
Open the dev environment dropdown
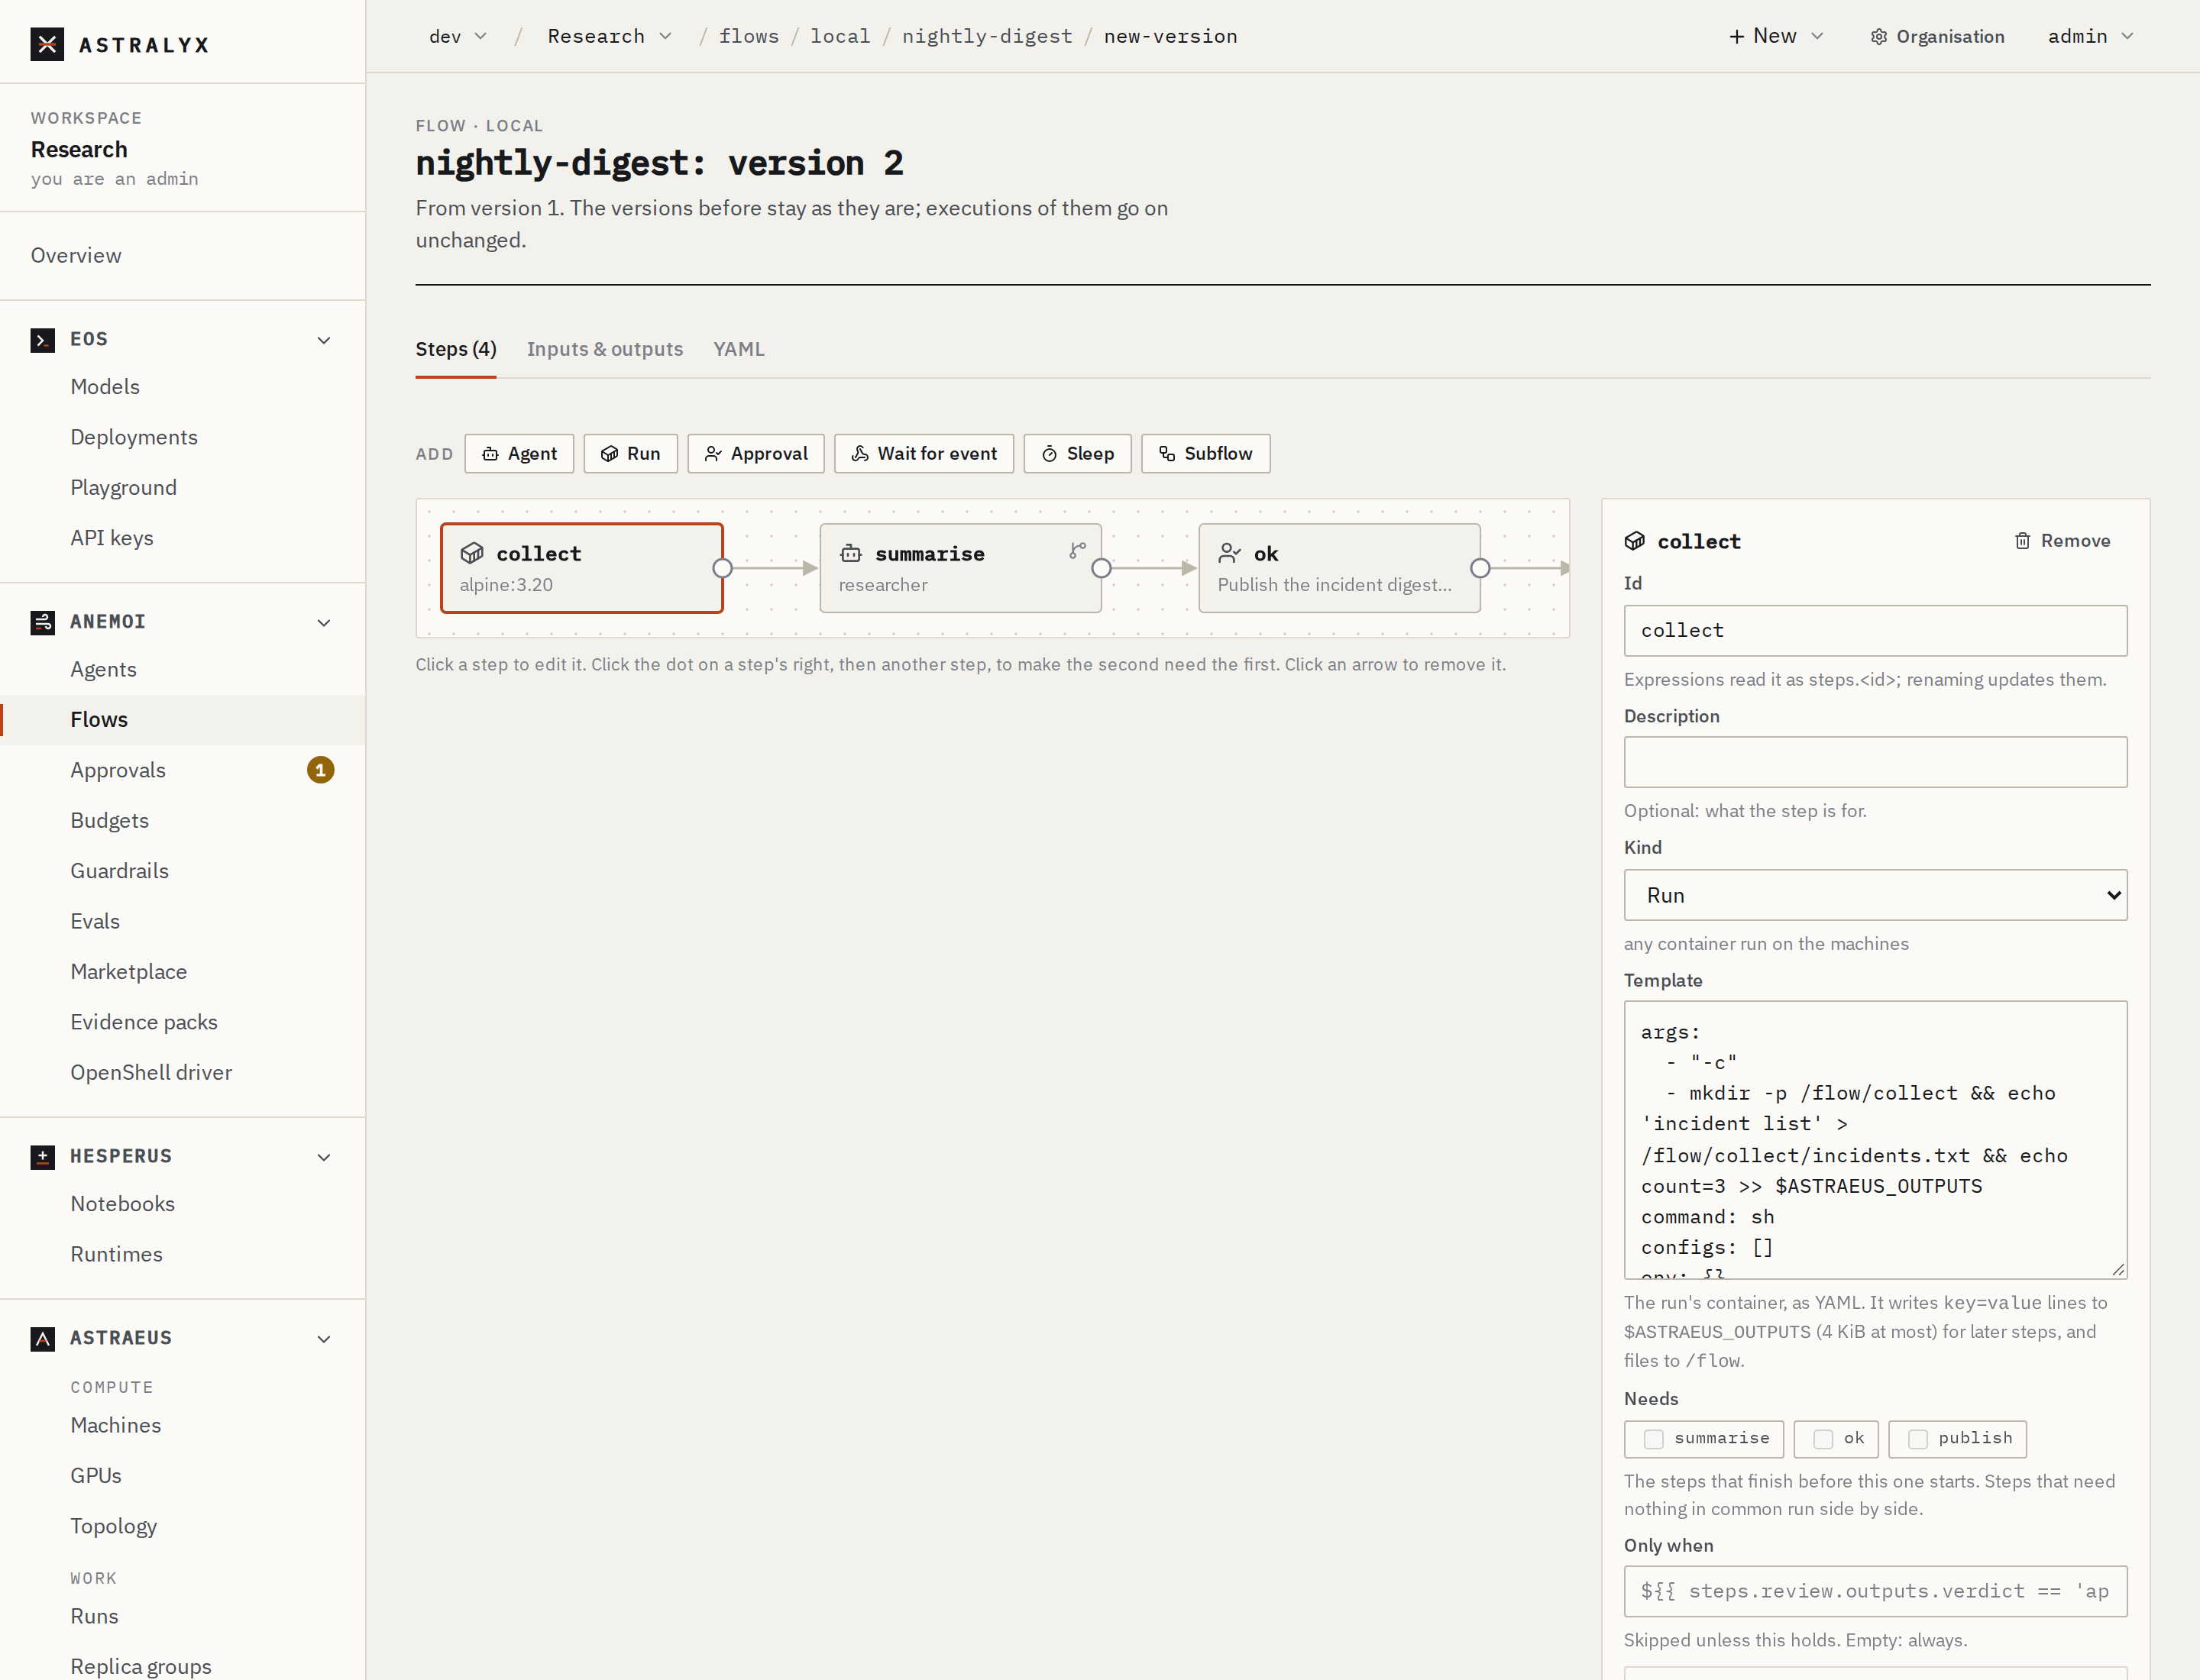pyautogui.click(x=458, y=37)
